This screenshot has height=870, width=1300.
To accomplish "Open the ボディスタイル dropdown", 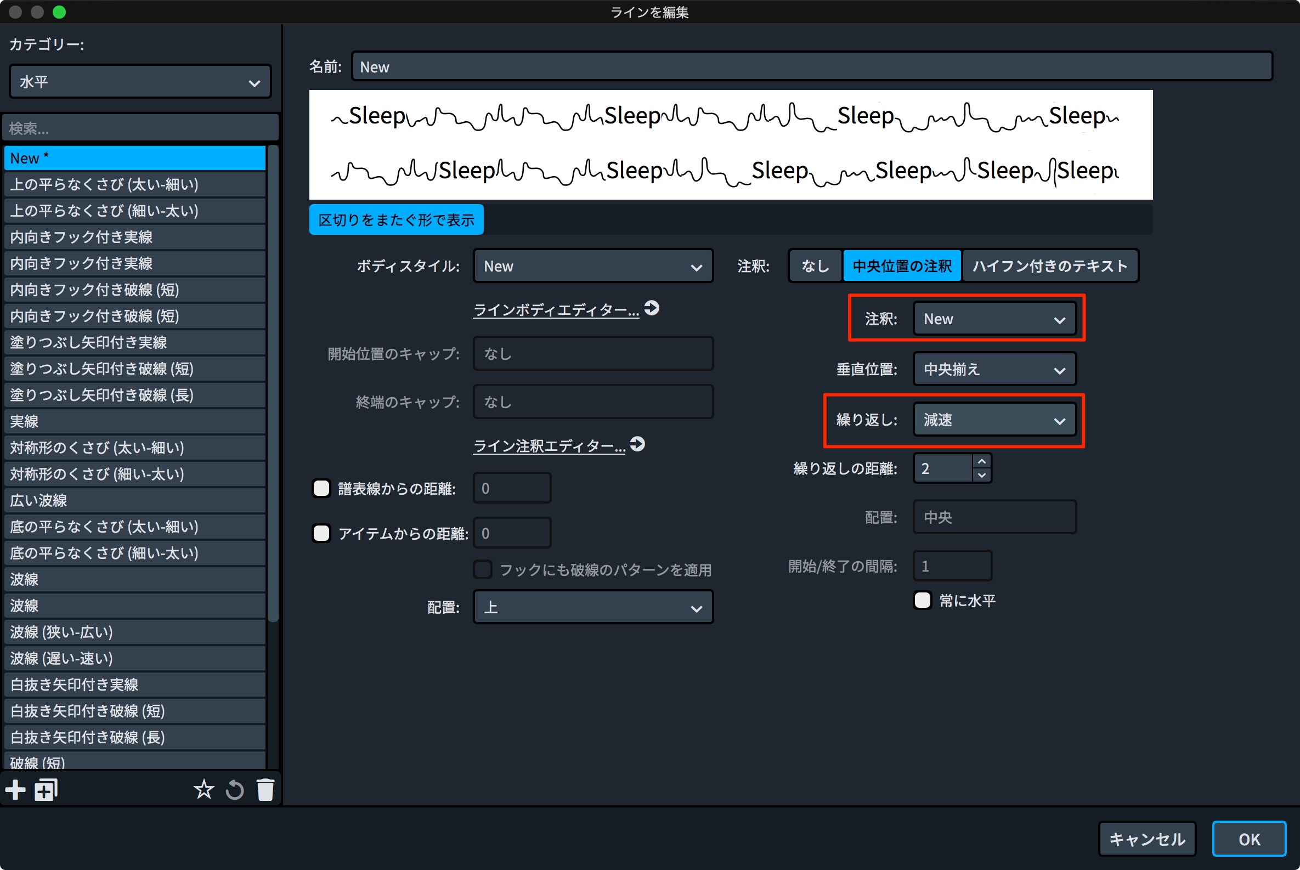I will click(x=593, y=267).
